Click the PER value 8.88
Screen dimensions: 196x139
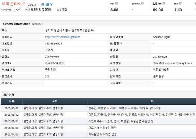(x=114, y=10)
